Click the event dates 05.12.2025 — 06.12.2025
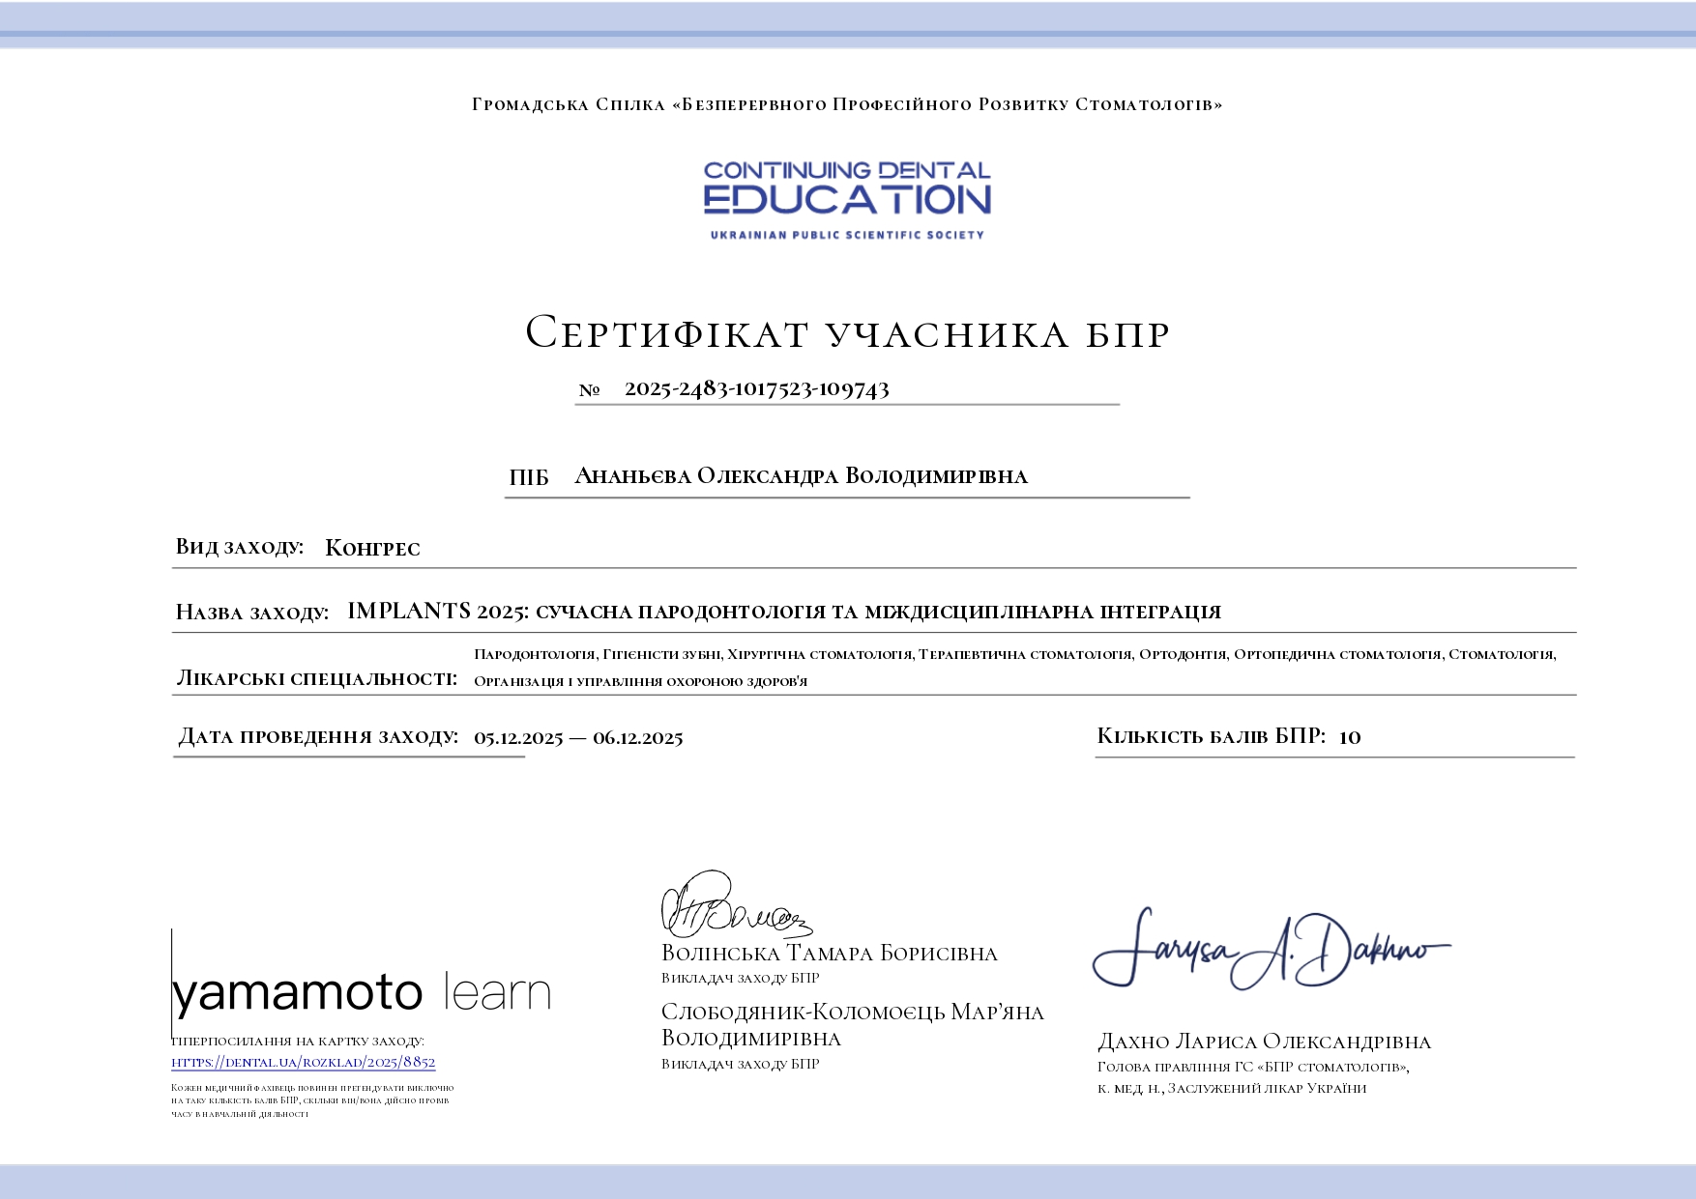 pyautogui.click(x=578, y=738)
